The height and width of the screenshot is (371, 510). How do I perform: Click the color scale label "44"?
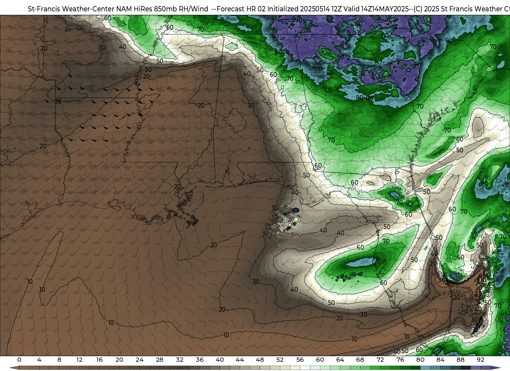click(240, 360)
